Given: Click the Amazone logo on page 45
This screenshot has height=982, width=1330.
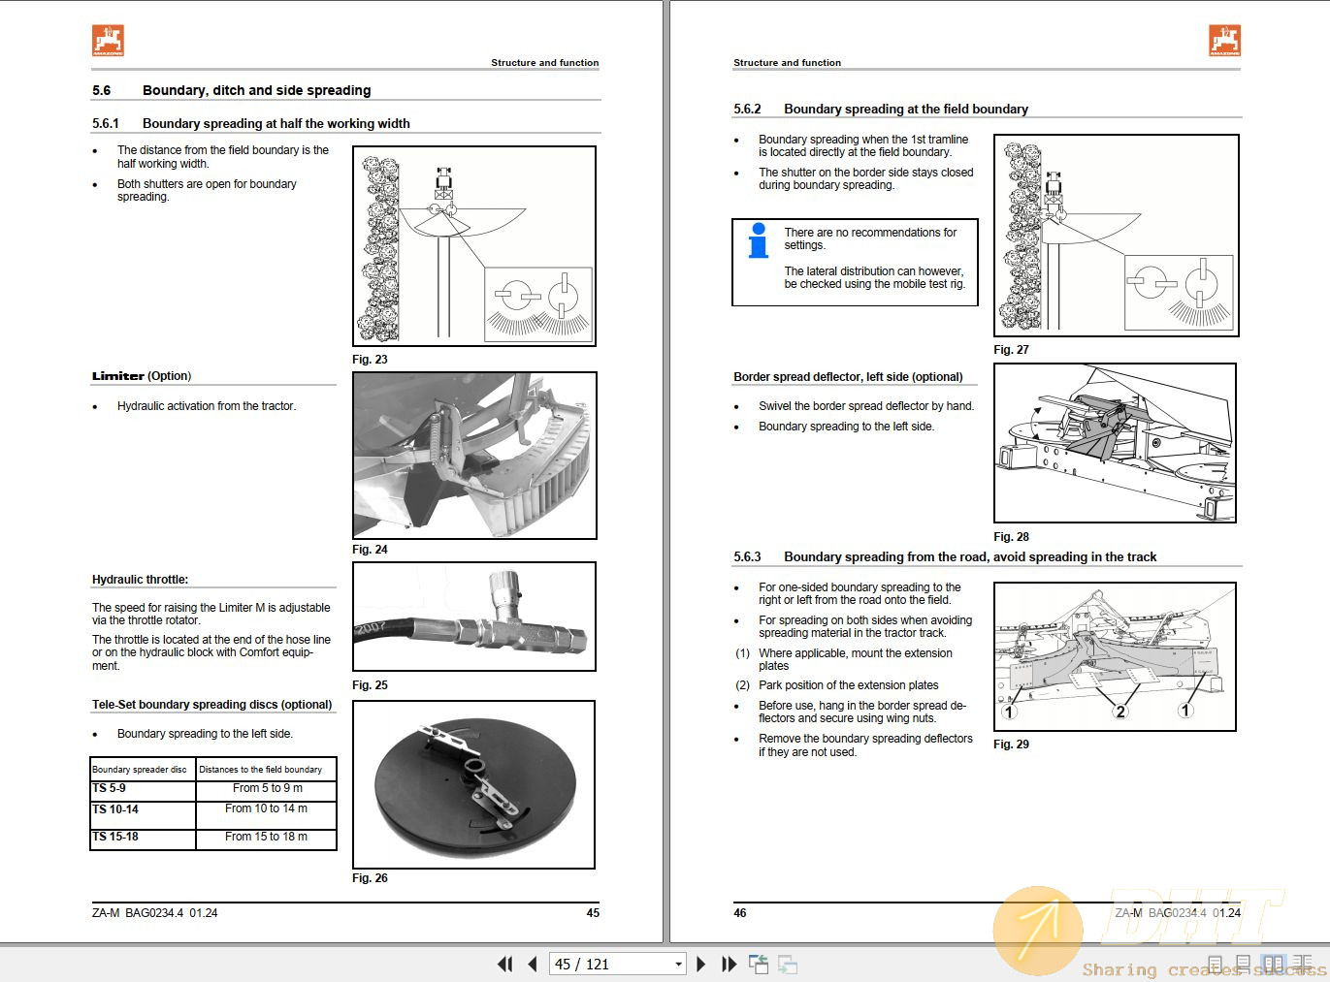Looking at the screenshot, I should click(109, 41).
